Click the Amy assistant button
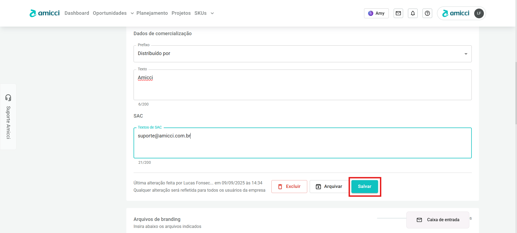The height and width of the screenshot is (233, 517). tap(376, 13)
